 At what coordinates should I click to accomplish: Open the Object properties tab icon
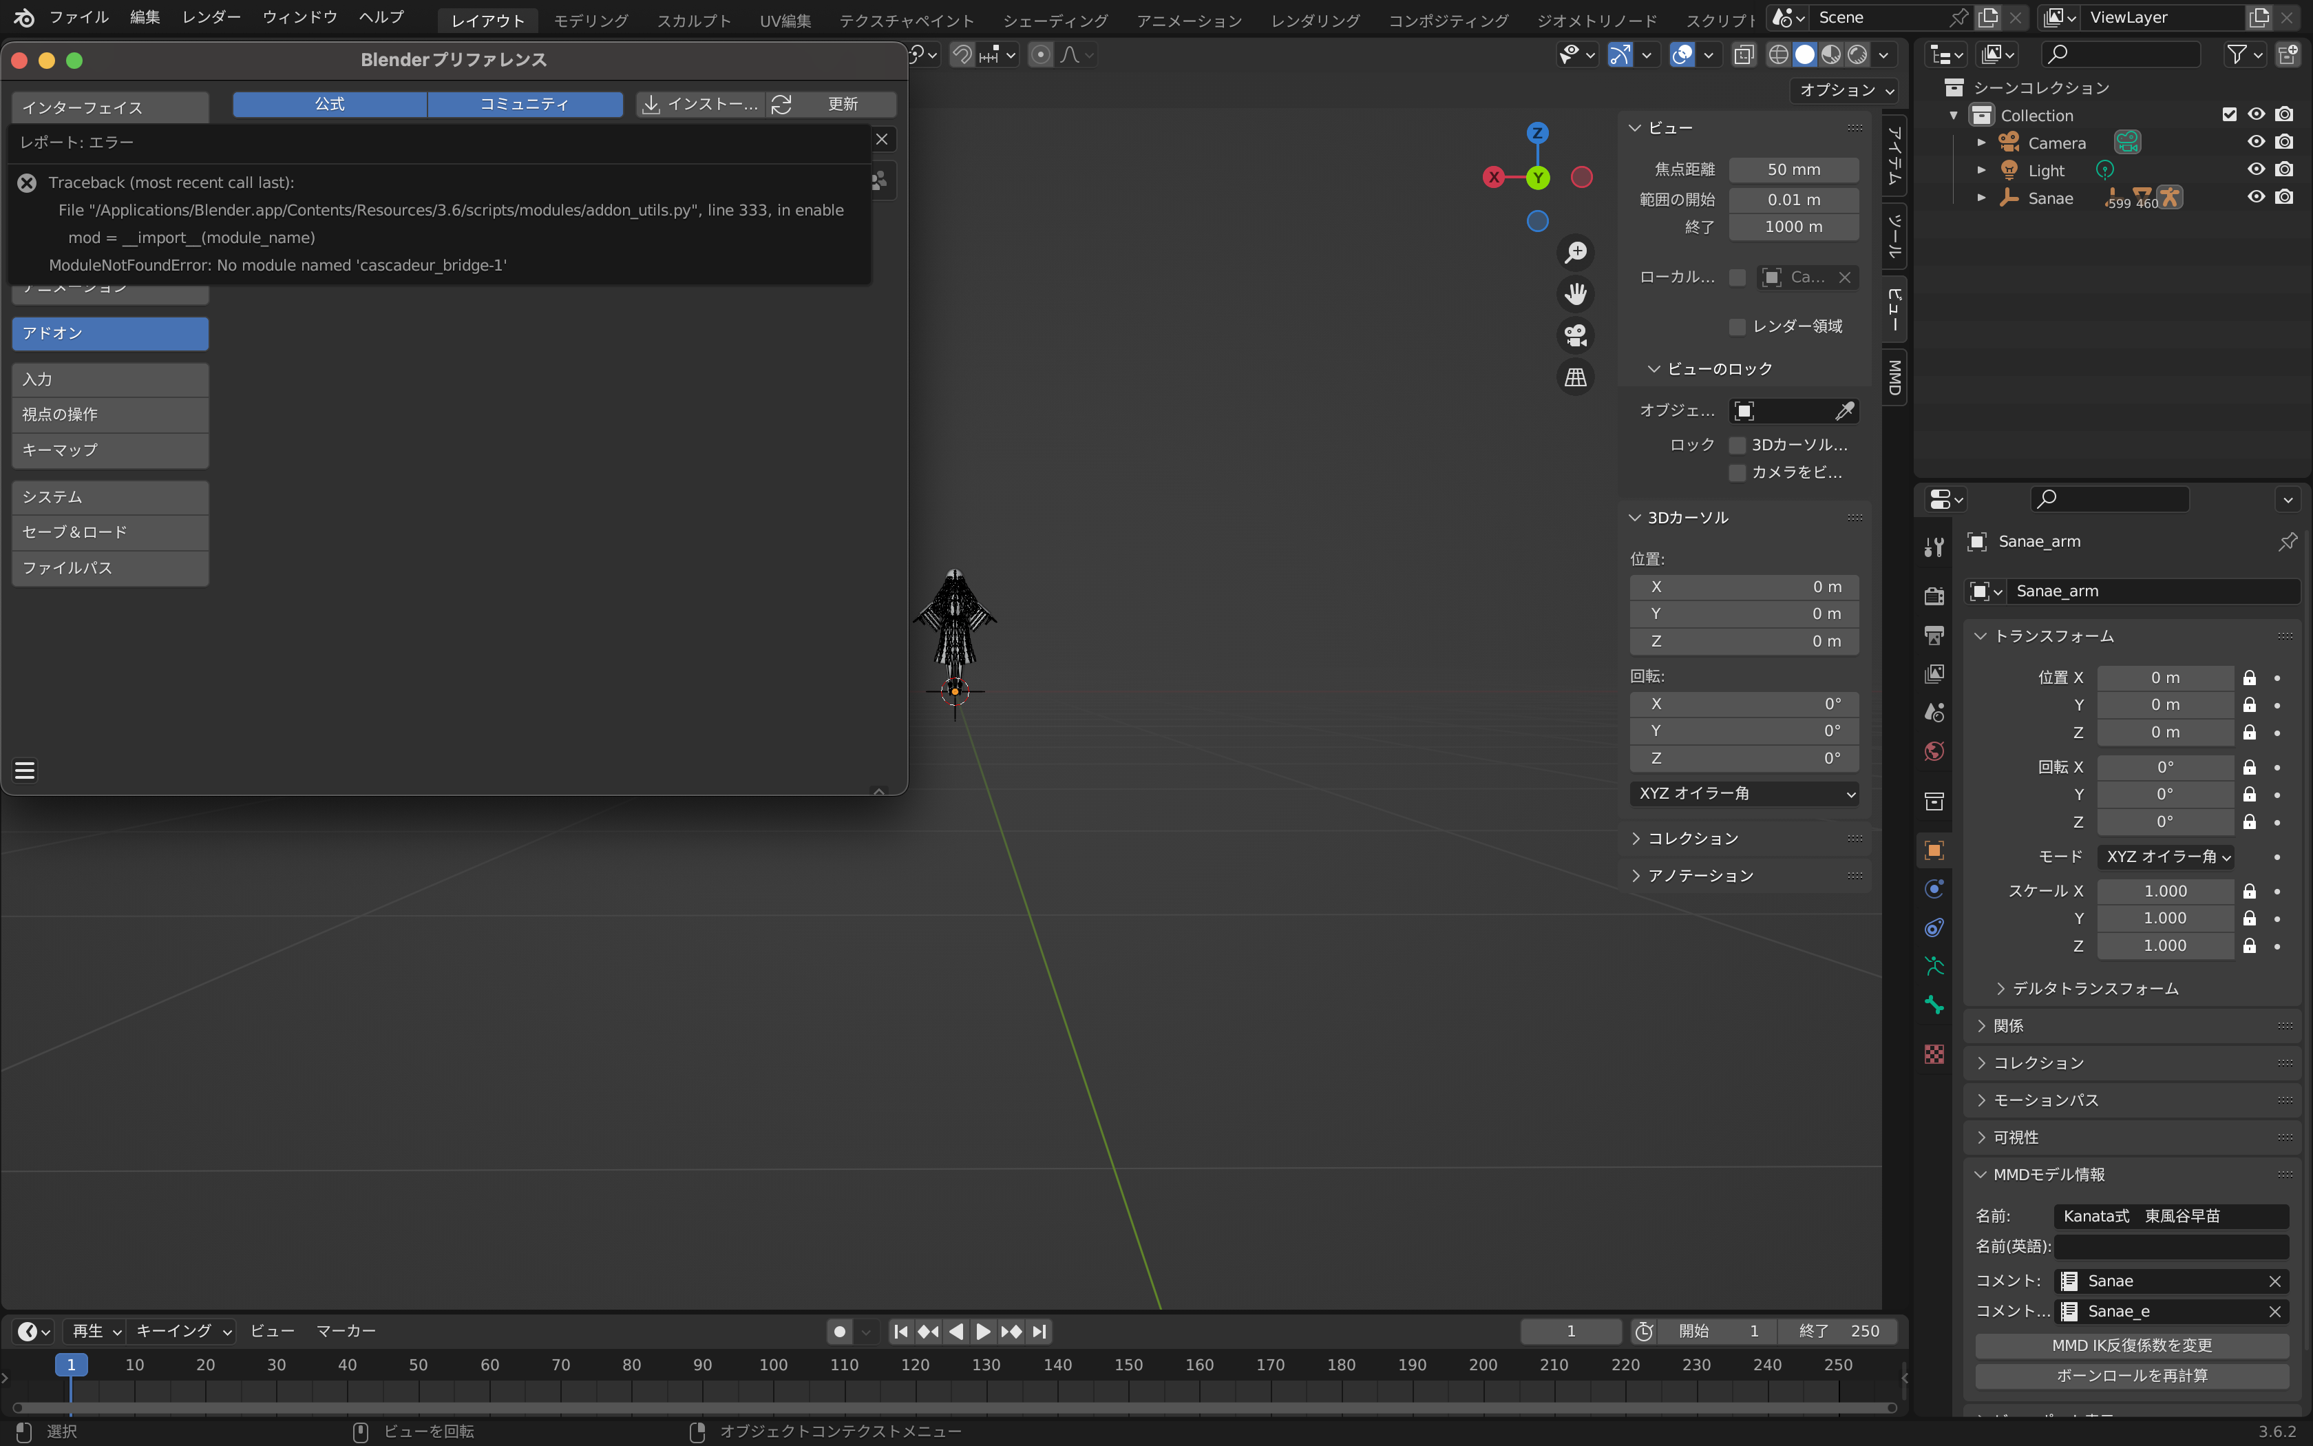[x=1934, y=850]
